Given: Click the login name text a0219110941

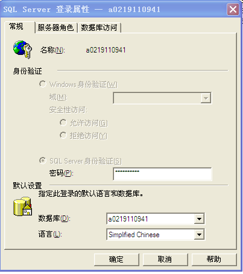Looking at the screenshot, I should tap(106, 50).
